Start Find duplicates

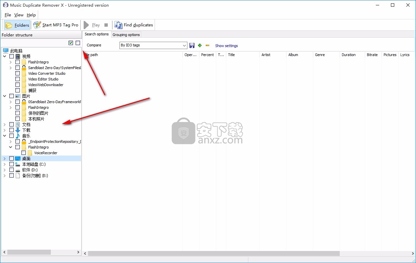point(134,25)
